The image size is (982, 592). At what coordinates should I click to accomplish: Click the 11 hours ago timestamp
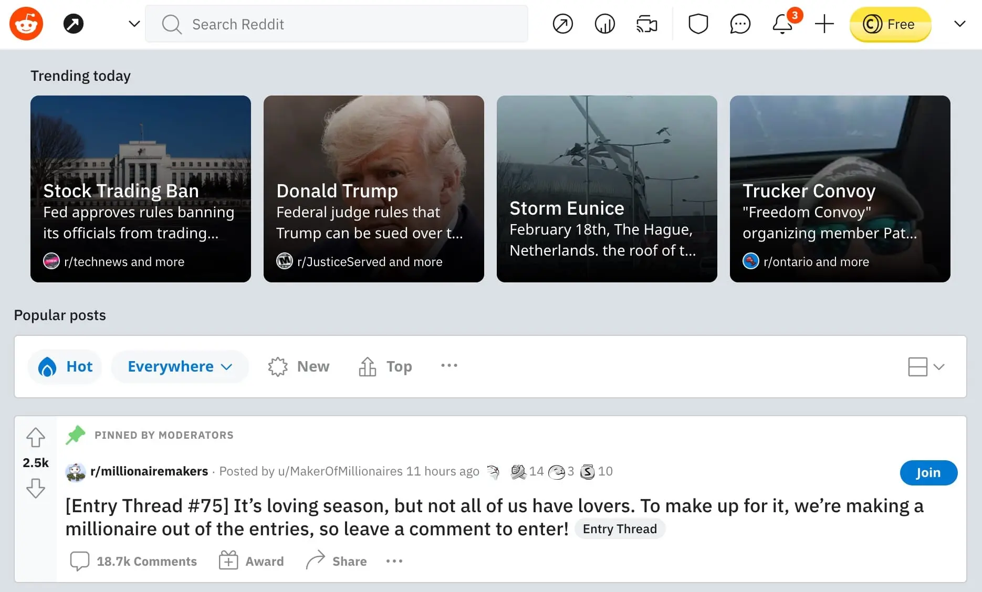point(443,471)
